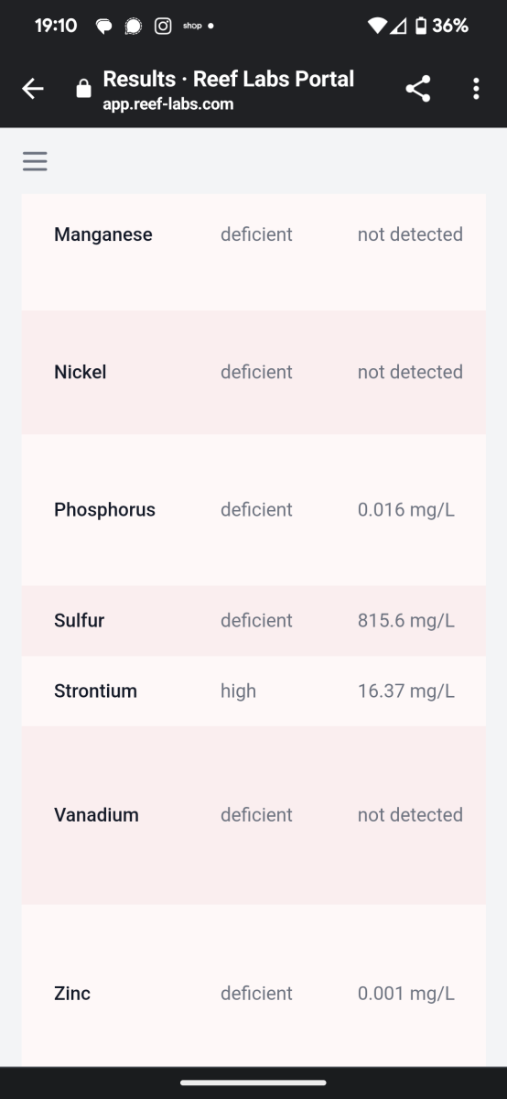Tap the app.reef-labs.com URL text
The width and height of the screenshot is (507, 1099).
click(x=168, y=104)
